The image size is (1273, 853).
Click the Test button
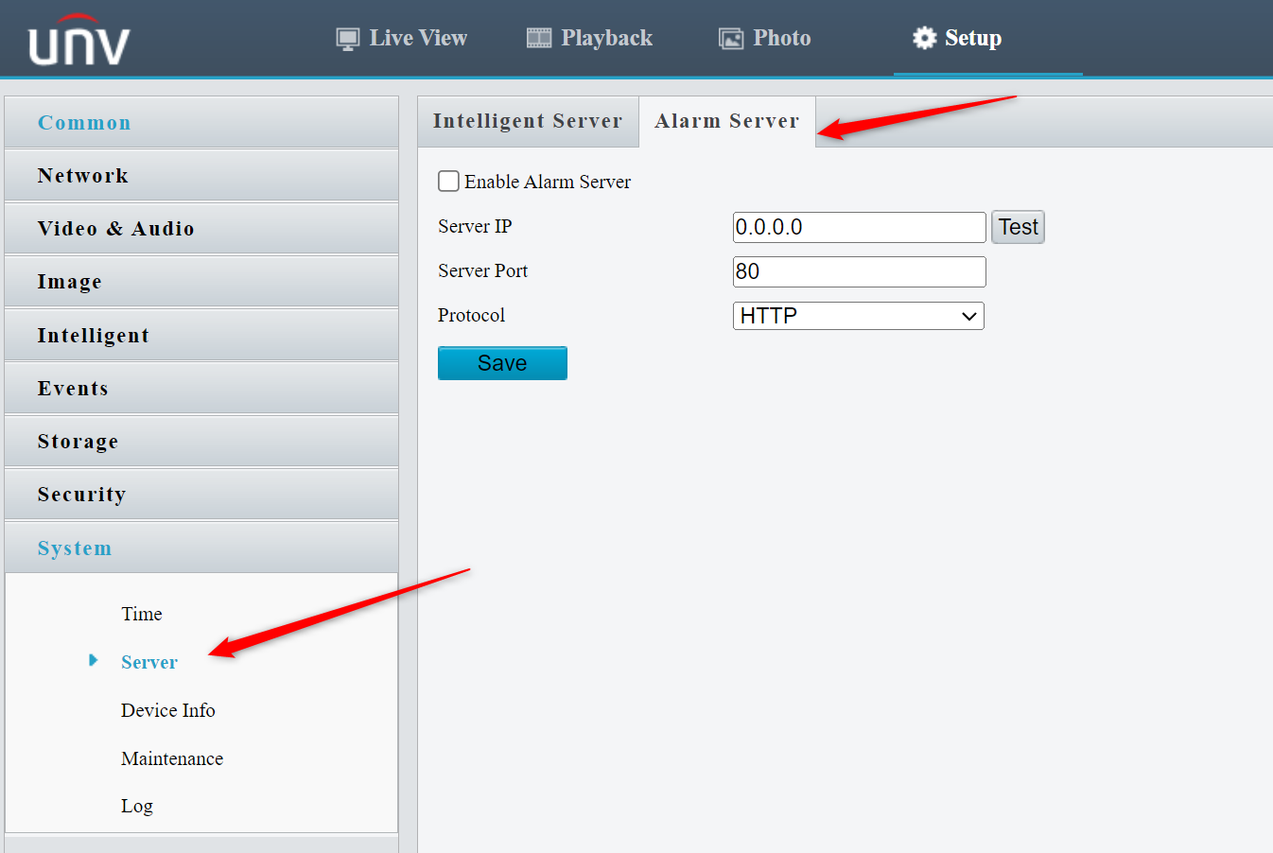click(1018, 227)
